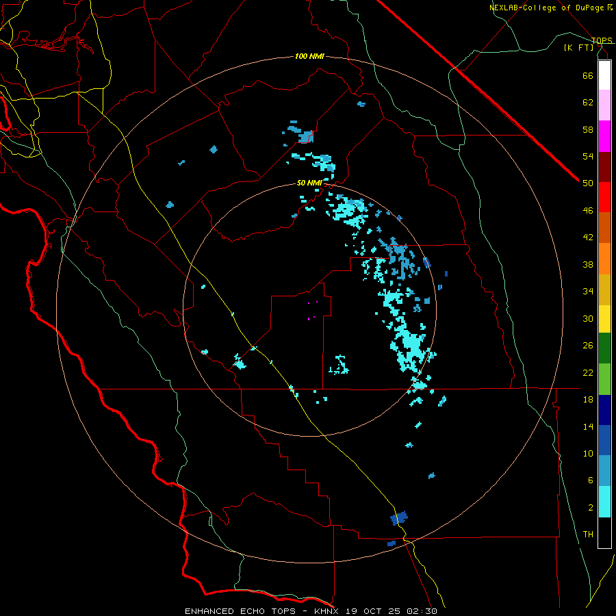The height and width of the screenshot is (616, 616).
Task: Click the dark blue echo on the southern 100 NMI ring
Action: [392, 543]
